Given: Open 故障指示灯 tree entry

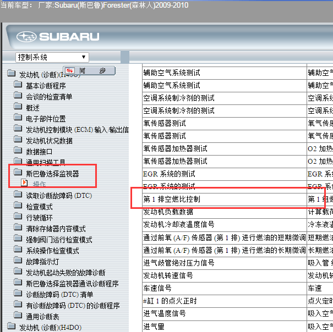Looking at the screenshot, I should 42,262.
